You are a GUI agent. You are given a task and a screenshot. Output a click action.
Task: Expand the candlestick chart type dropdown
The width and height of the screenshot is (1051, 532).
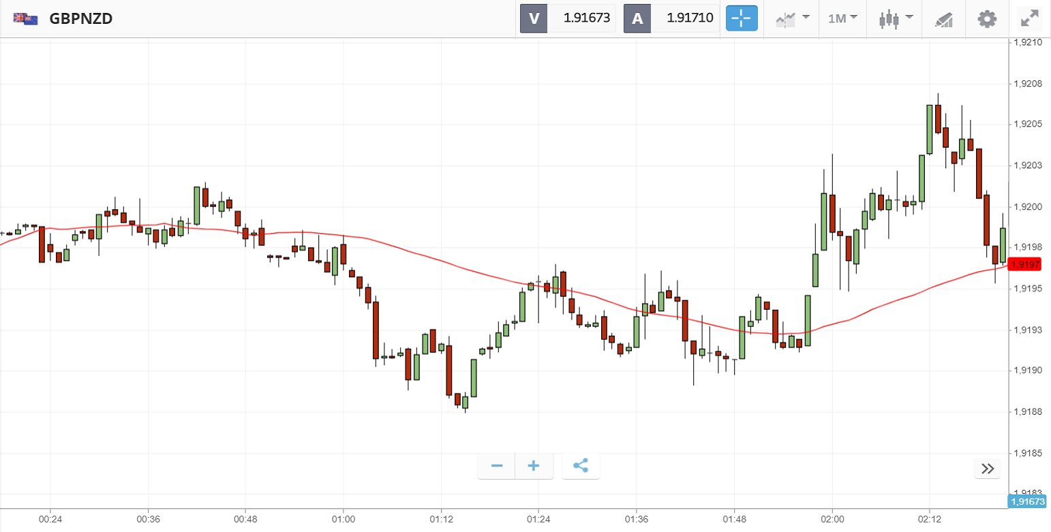pos(895,18)
